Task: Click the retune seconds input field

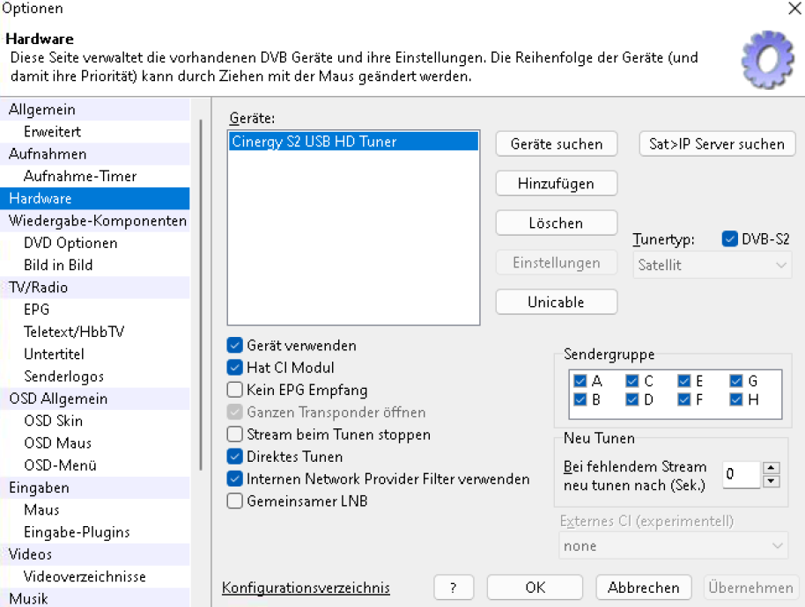Action: [740, 475]
